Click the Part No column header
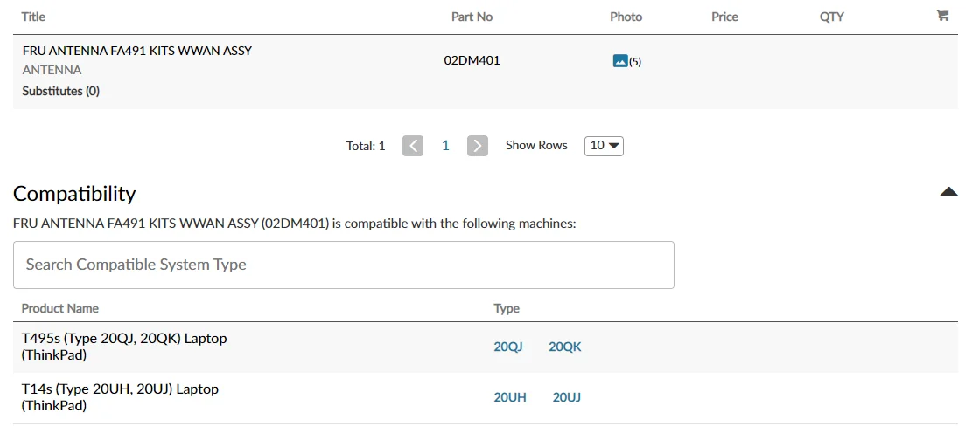The height and width of the screenshot is (447, 972). point(472,17)
